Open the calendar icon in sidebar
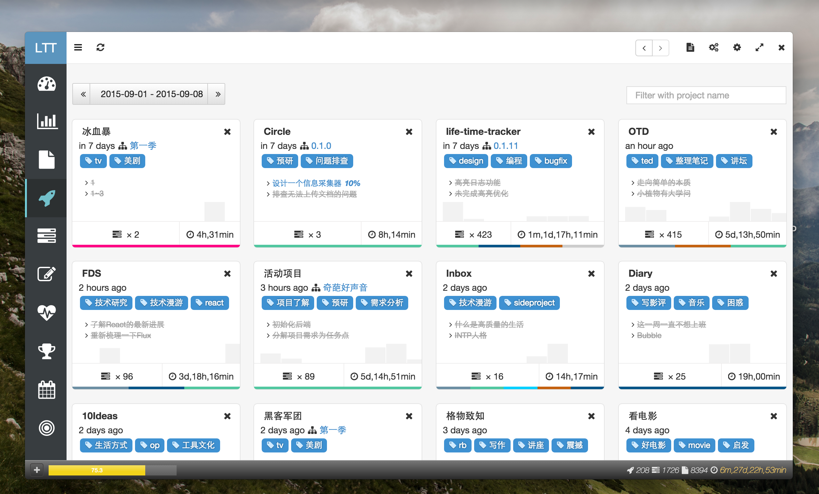Viewport: 819px width, 494px height. coord(46,390)
